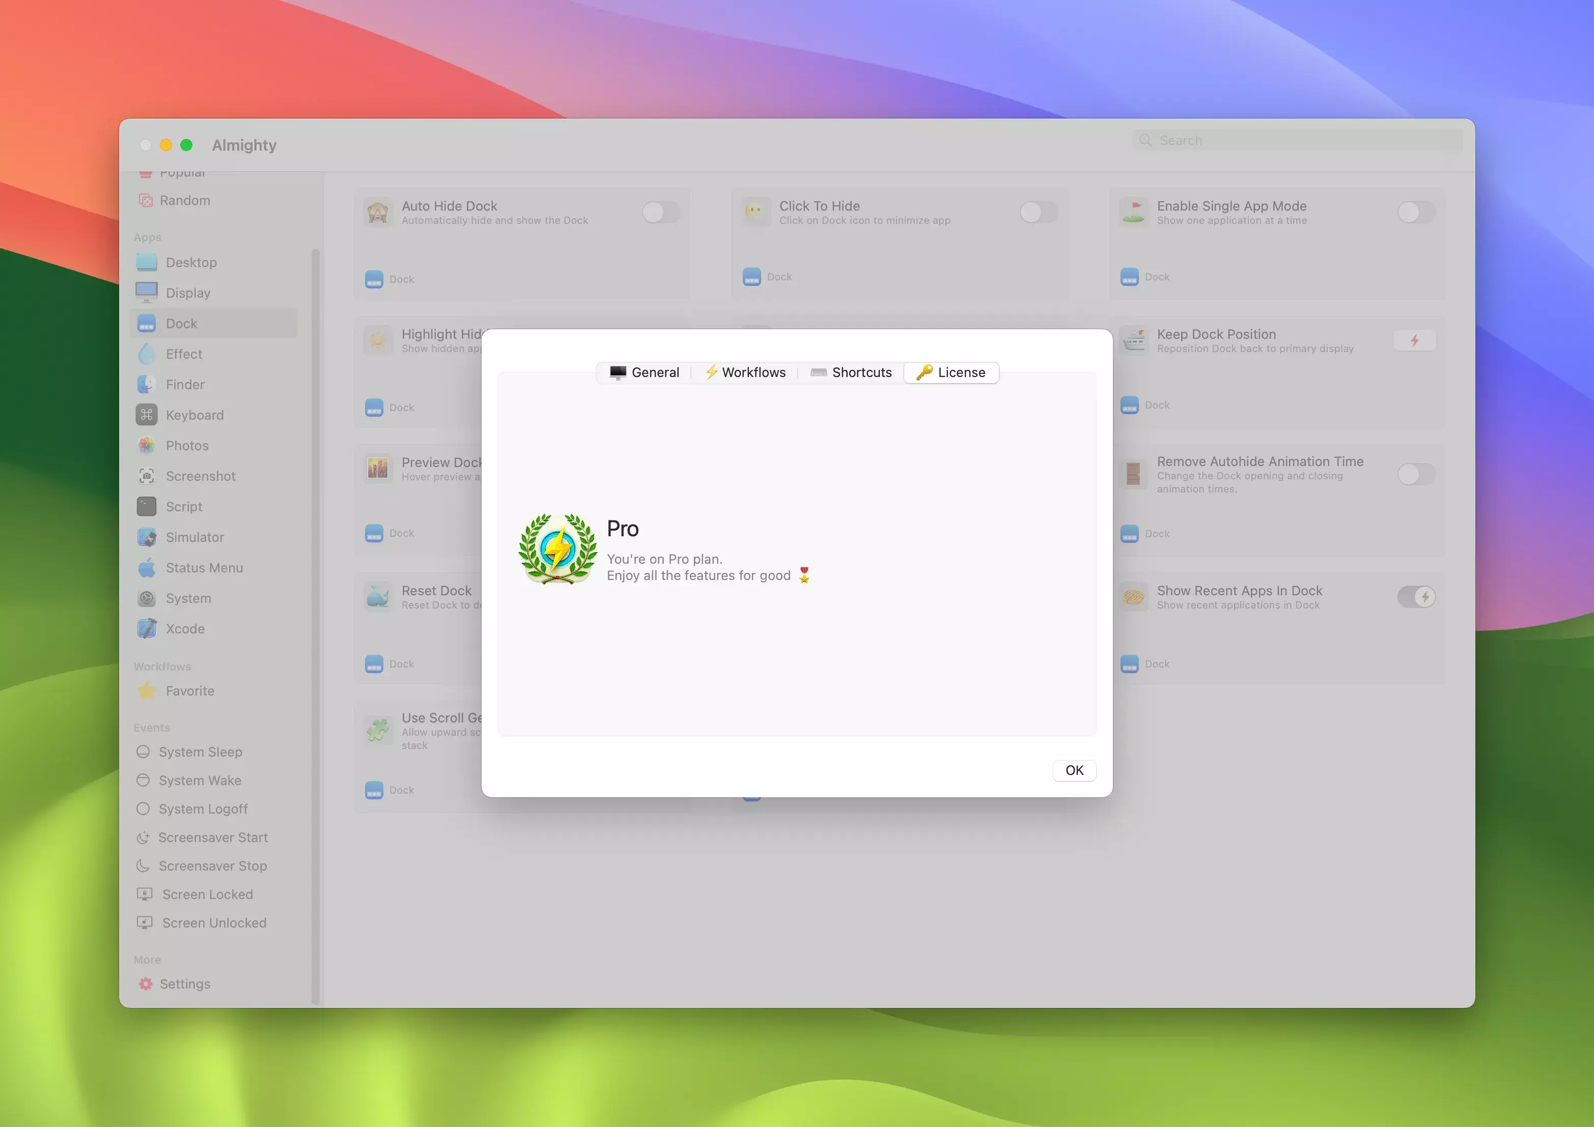This screenshot has height=1127, width=1594.
Task: Click the Pro laurel badge icon
Action: (x=557, y=549)
